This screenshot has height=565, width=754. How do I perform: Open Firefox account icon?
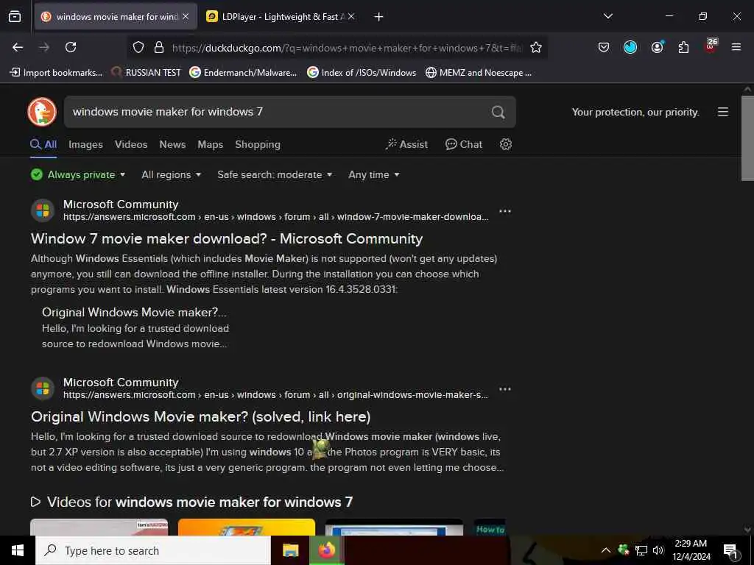(x=657, y=47)
